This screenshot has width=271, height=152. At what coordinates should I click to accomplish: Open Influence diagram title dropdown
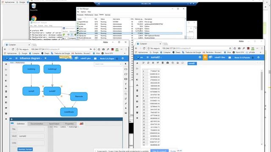point(31,58)
